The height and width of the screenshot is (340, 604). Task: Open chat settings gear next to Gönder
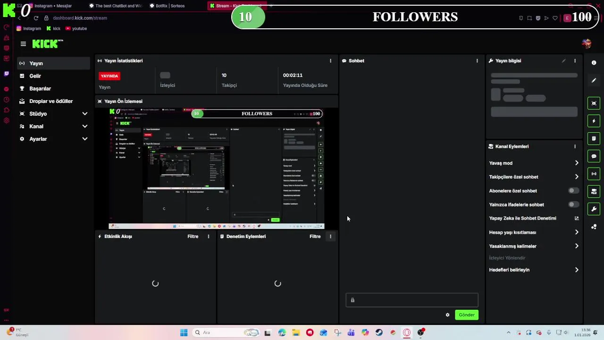(x=447, y=315)
